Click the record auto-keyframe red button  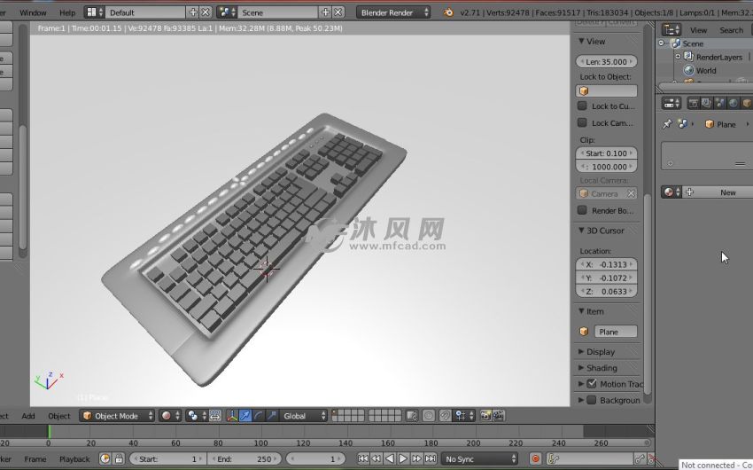click(x=534, y=458)
